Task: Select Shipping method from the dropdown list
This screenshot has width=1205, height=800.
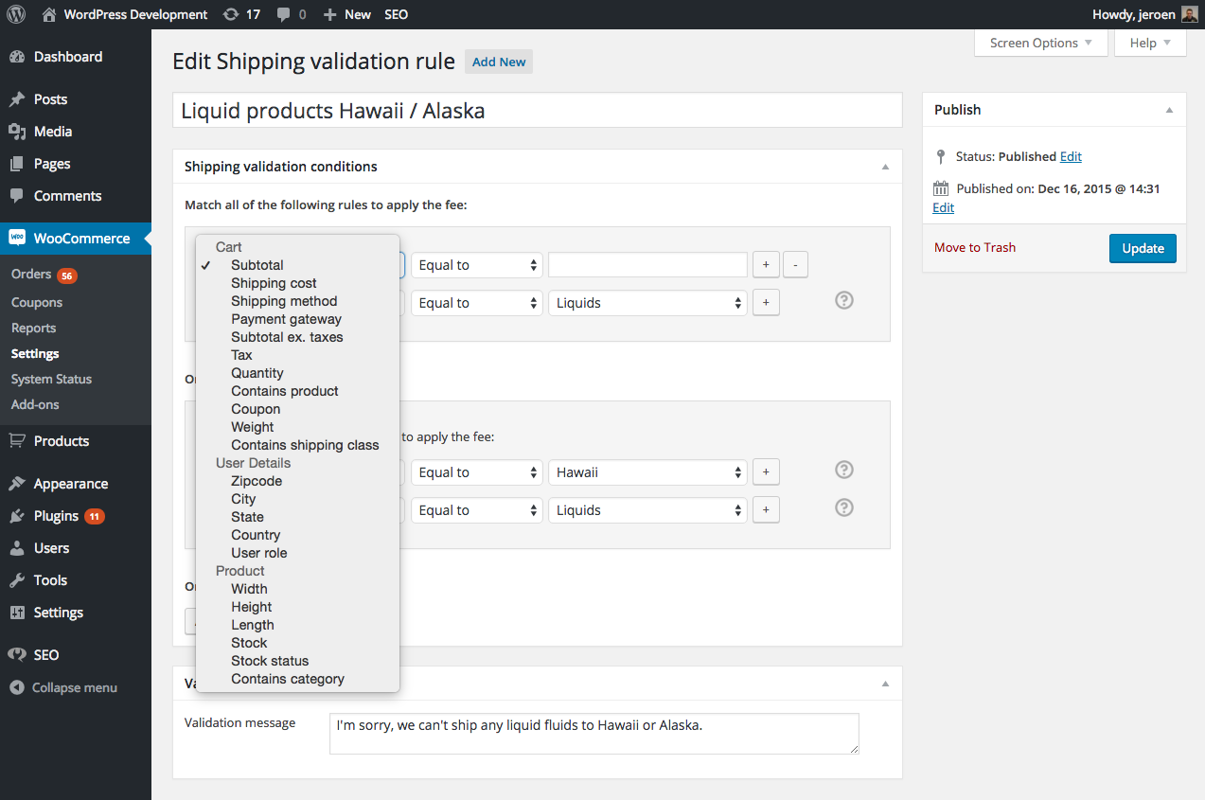Action: pos(284,301)
